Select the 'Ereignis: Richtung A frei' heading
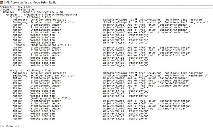213x132 pixels. pos(30,71)
